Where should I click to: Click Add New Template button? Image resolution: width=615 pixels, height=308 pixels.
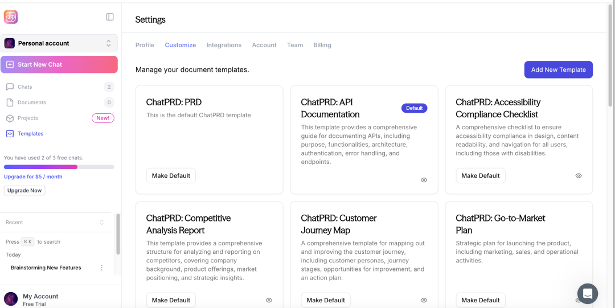click(559, 70)
